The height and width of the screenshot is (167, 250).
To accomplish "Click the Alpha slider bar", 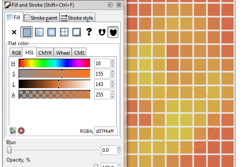I will coord(55,95).
